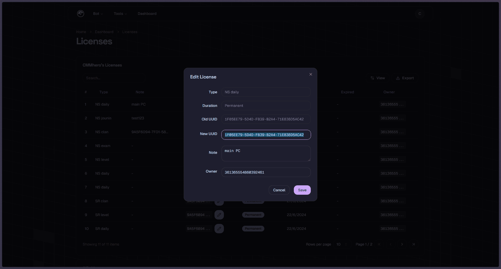Click the edit pencil icon on SR level row

tap(219, 215)
